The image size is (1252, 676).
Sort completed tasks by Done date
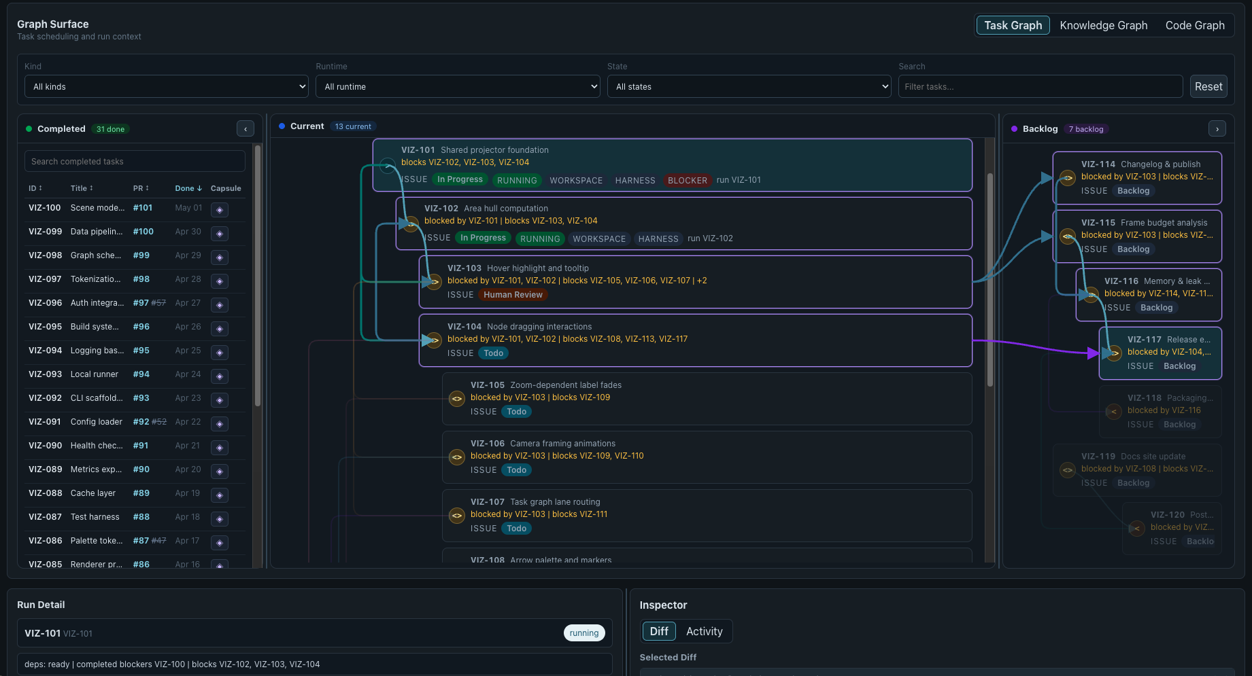coord(188,188)
